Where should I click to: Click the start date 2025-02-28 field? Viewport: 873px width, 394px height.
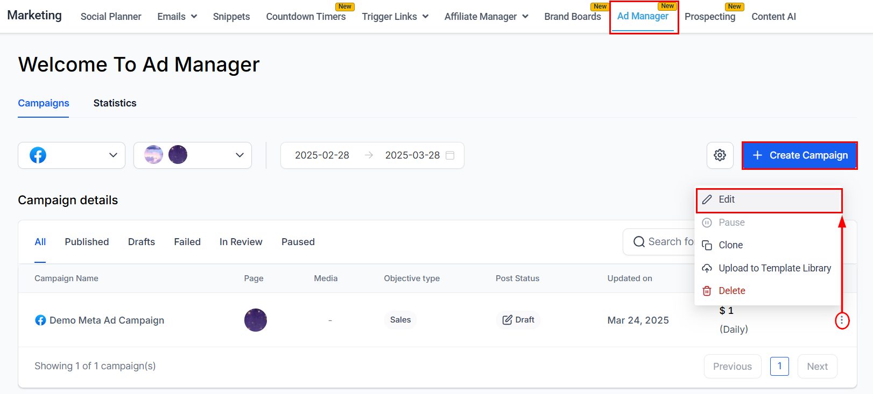tap(322, 155)
